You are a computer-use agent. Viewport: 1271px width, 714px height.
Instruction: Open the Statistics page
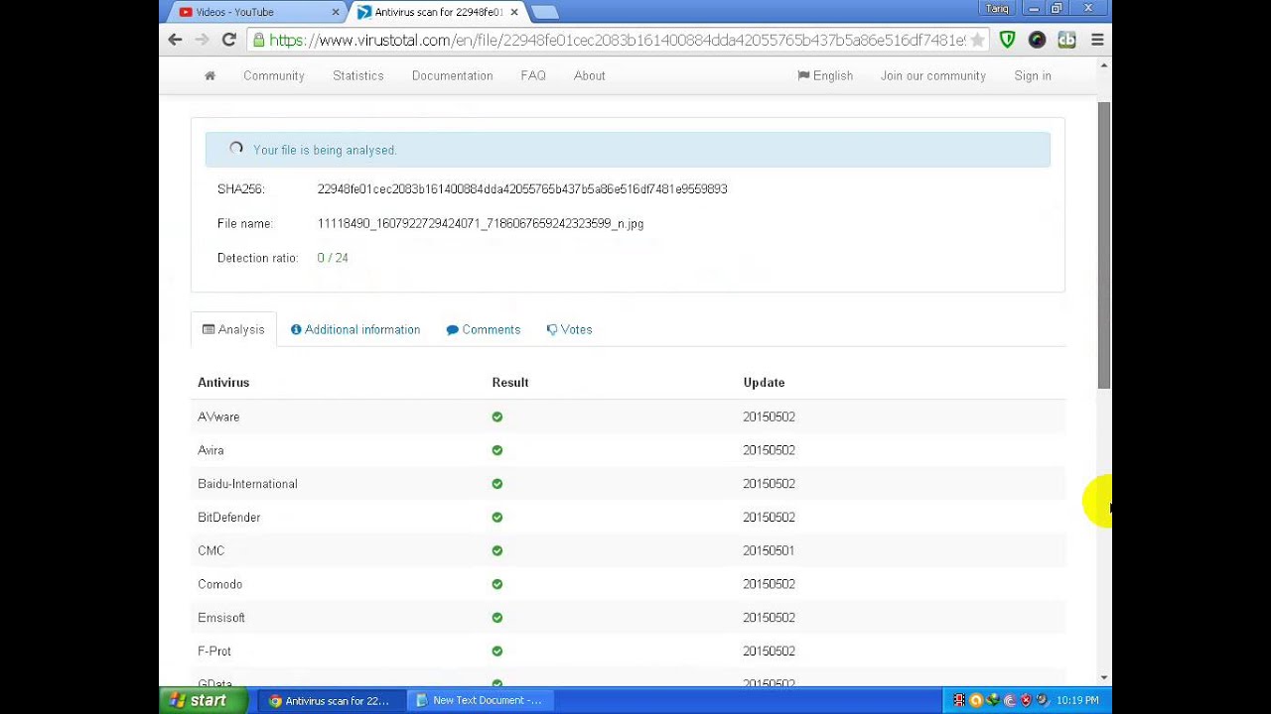point(358,75)
